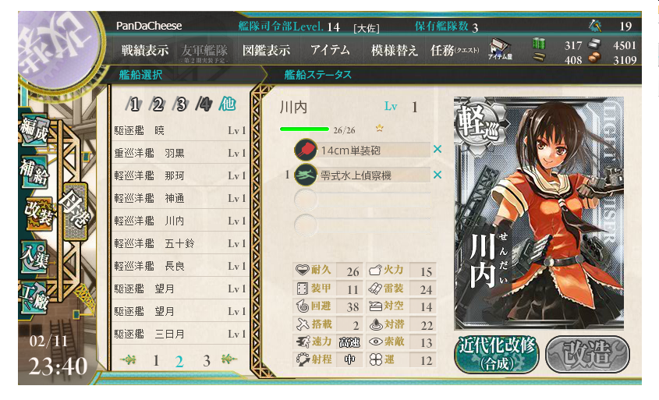Open the 補給 resupply sidebar icon

(x=34, y=172)
